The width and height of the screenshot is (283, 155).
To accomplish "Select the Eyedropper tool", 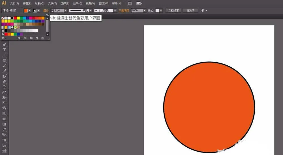I will point(4,129).
